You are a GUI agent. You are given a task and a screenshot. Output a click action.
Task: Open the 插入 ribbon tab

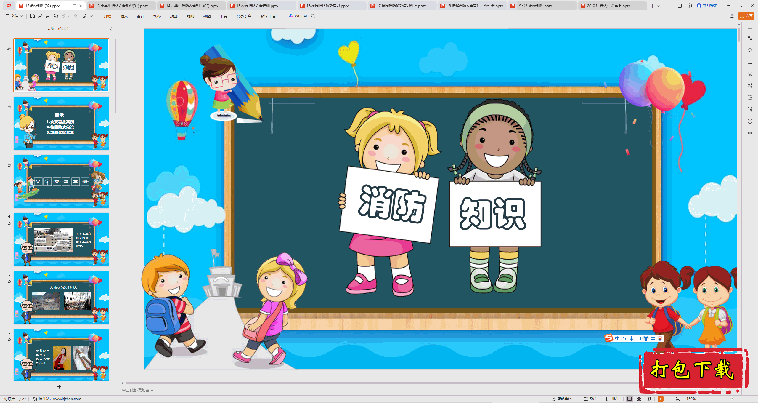tap(124, 16)
